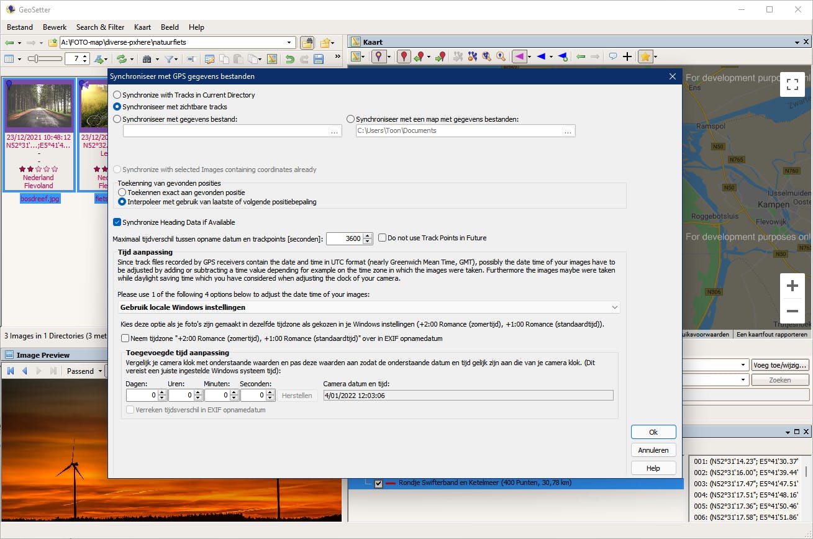Uncheck 'Synchronize Heading Data if Available'
This screenshot has width=813, height=539.
click(117, 222)
